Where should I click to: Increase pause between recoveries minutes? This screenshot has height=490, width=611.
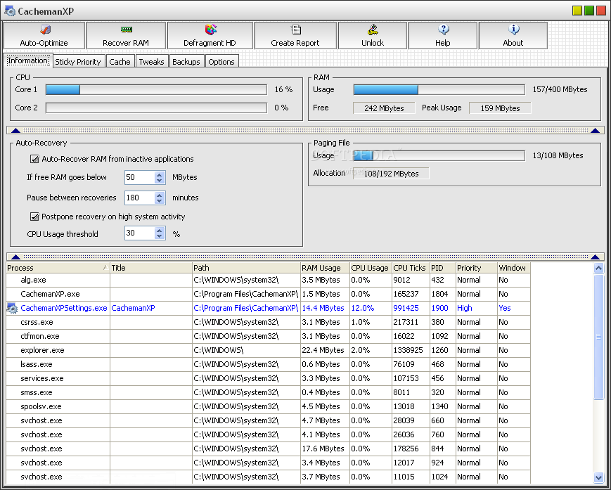coord(159,195)
